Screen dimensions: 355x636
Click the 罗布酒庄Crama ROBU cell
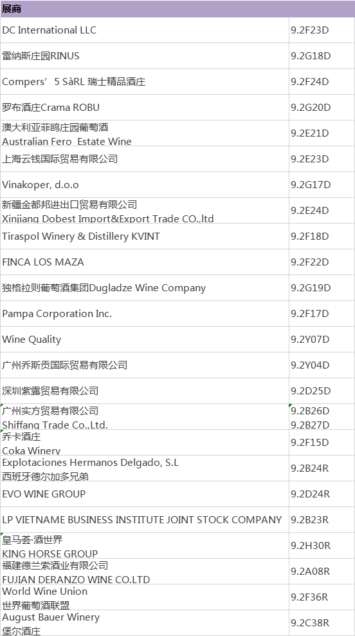click(145, 107)
